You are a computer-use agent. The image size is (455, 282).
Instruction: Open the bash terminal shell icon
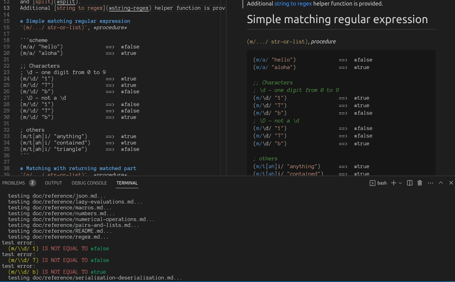pos(372,183)
